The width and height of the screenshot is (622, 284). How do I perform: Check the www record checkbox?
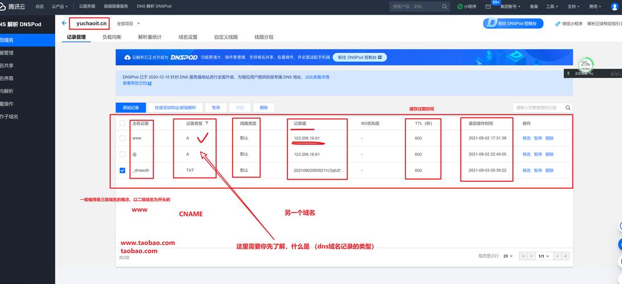pyautogui.click(x=122, y=138)
